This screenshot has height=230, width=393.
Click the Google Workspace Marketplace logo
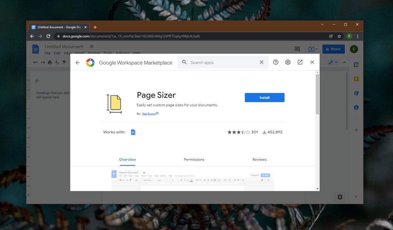pyautogui.click(x=90, y=62)
